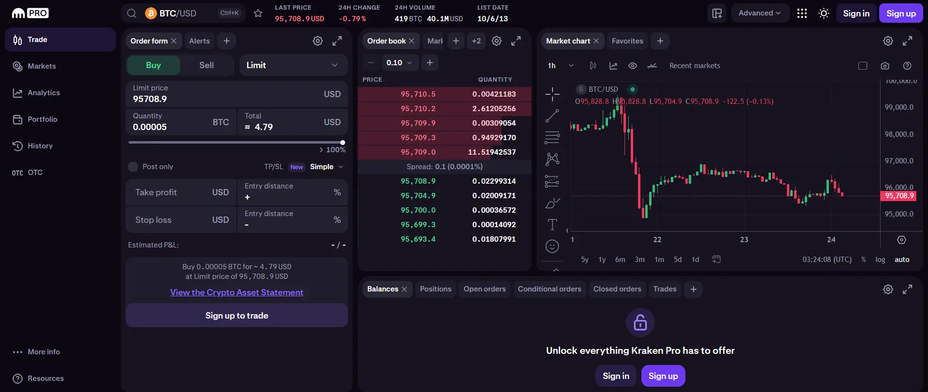Toggle log scale on chart

click(880, 260)
